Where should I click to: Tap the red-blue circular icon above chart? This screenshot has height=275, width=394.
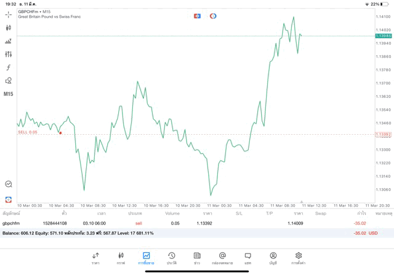213,15
